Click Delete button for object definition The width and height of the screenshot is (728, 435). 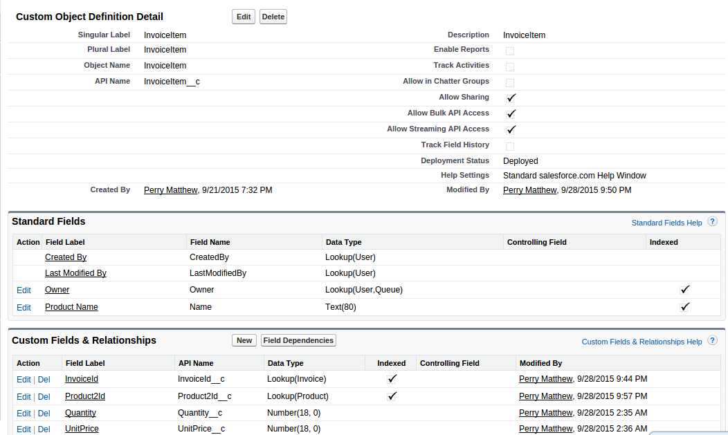pyautogui.click(x=273, y=17)
